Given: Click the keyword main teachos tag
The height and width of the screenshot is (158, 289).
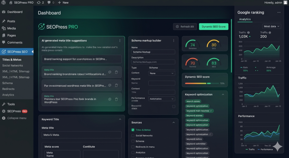Looking at the screenshot, I should click(199, 111).
